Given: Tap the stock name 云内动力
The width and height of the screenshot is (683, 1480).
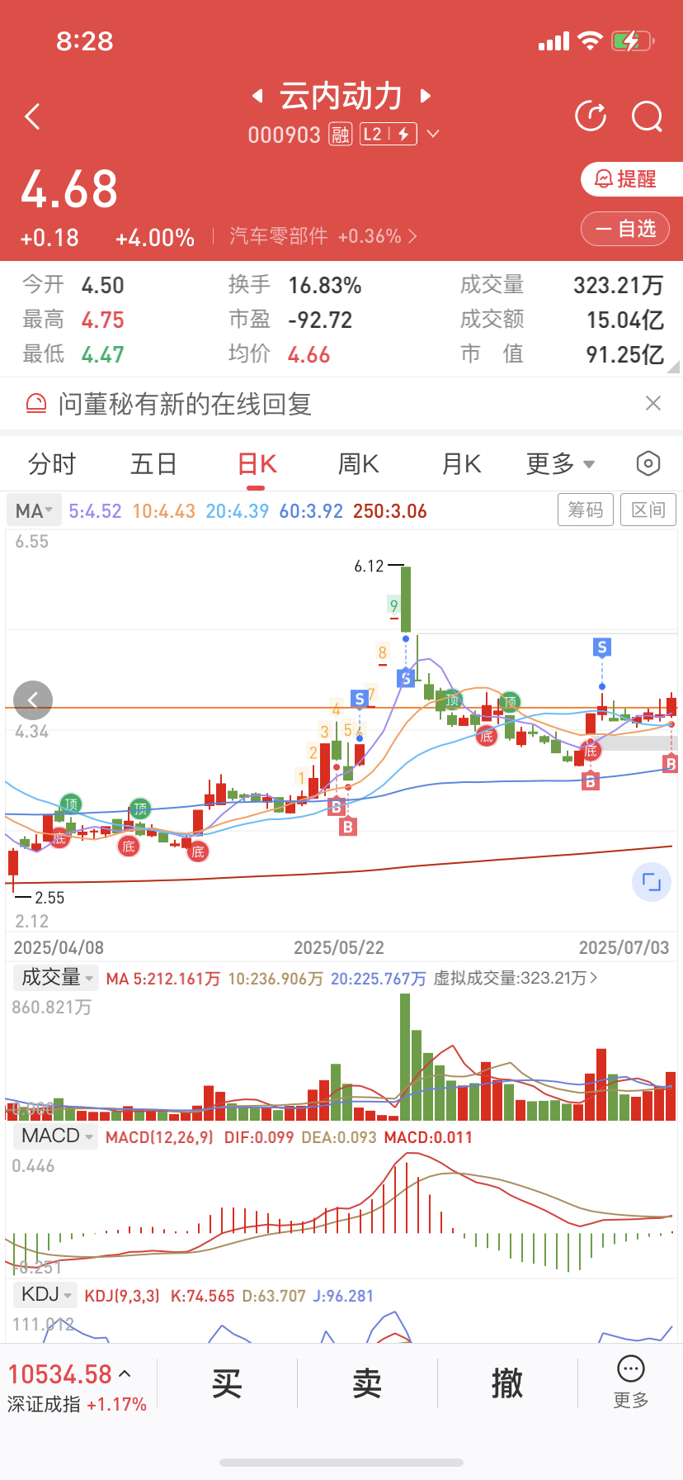Looking at the screenshot, I should 341,96.
